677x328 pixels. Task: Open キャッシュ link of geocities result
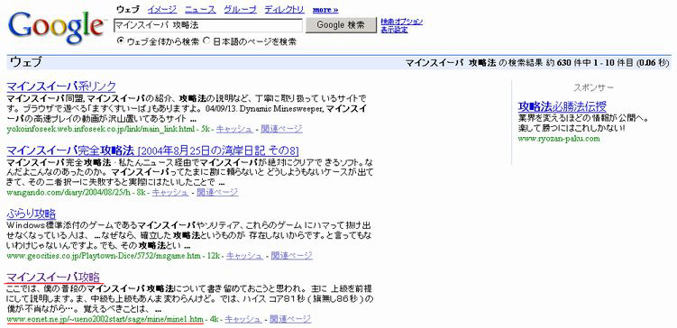(x=244, y=256)
